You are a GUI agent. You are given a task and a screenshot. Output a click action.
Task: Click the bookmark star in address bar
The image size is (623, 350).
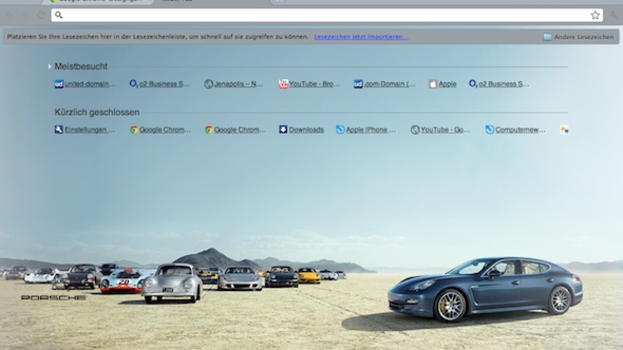[x=595, y=15]
